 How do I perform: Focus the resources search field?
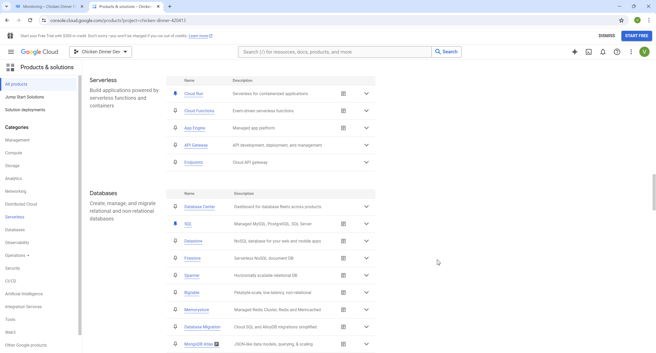(334, 52)
